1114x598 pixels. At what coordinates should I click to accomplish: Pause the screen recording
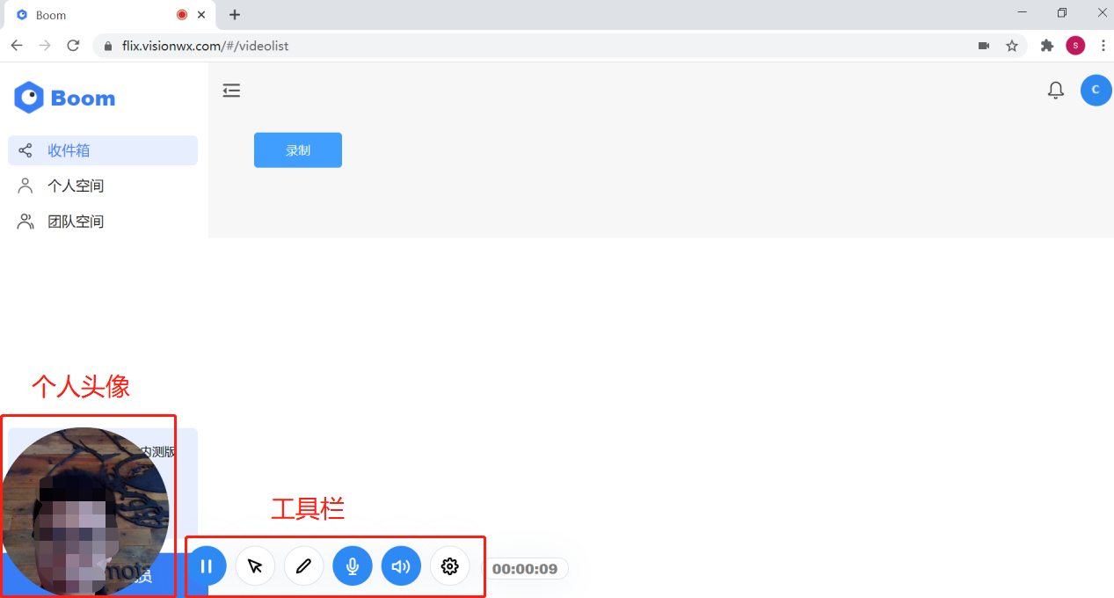click(207, 566)
